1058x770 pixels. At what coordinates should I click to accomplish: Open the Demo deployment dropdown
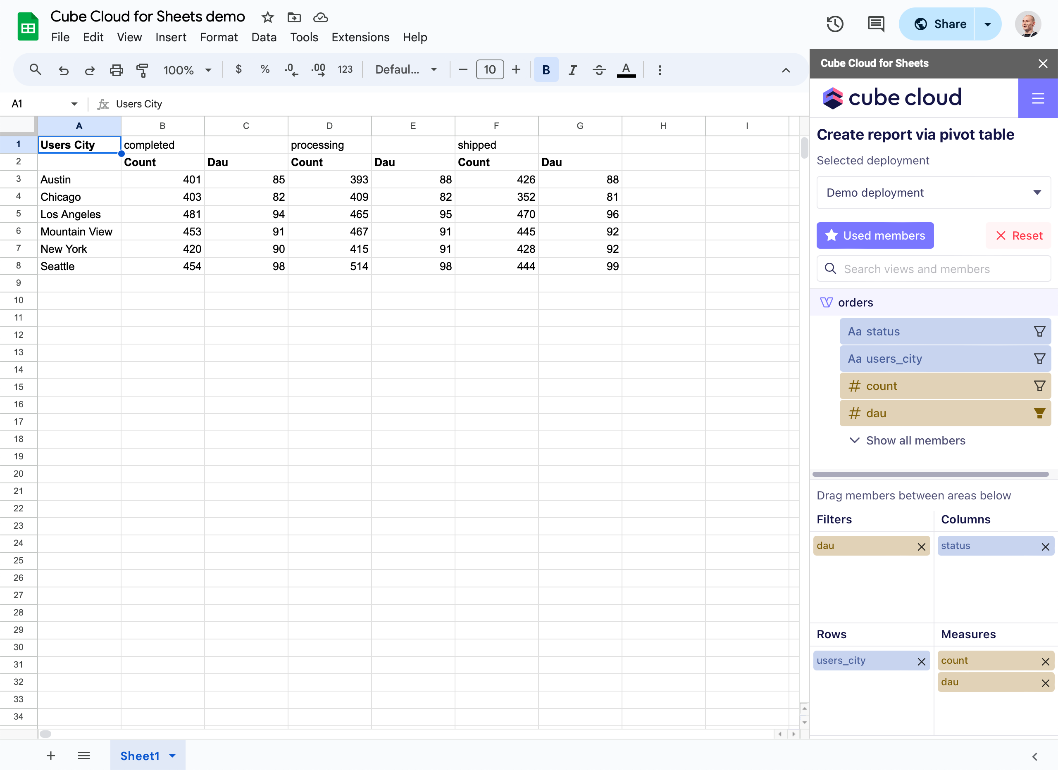point(933,192)
